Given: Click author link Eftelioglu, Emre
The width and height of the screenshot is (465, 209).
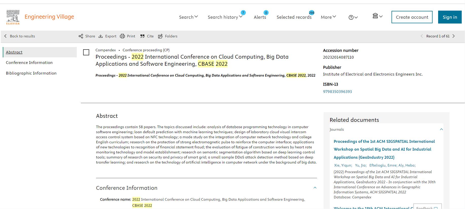Looking at the screenshot, I should [x=383, y=165].
